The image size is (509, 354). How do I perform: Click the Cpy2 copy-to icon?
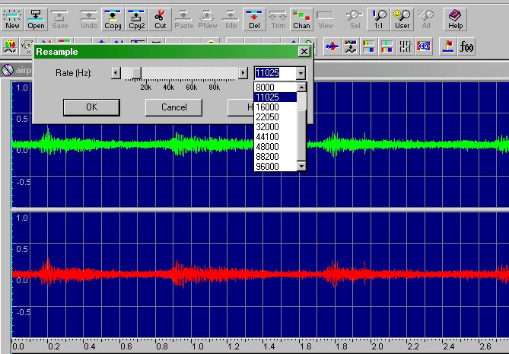point(137,20)
